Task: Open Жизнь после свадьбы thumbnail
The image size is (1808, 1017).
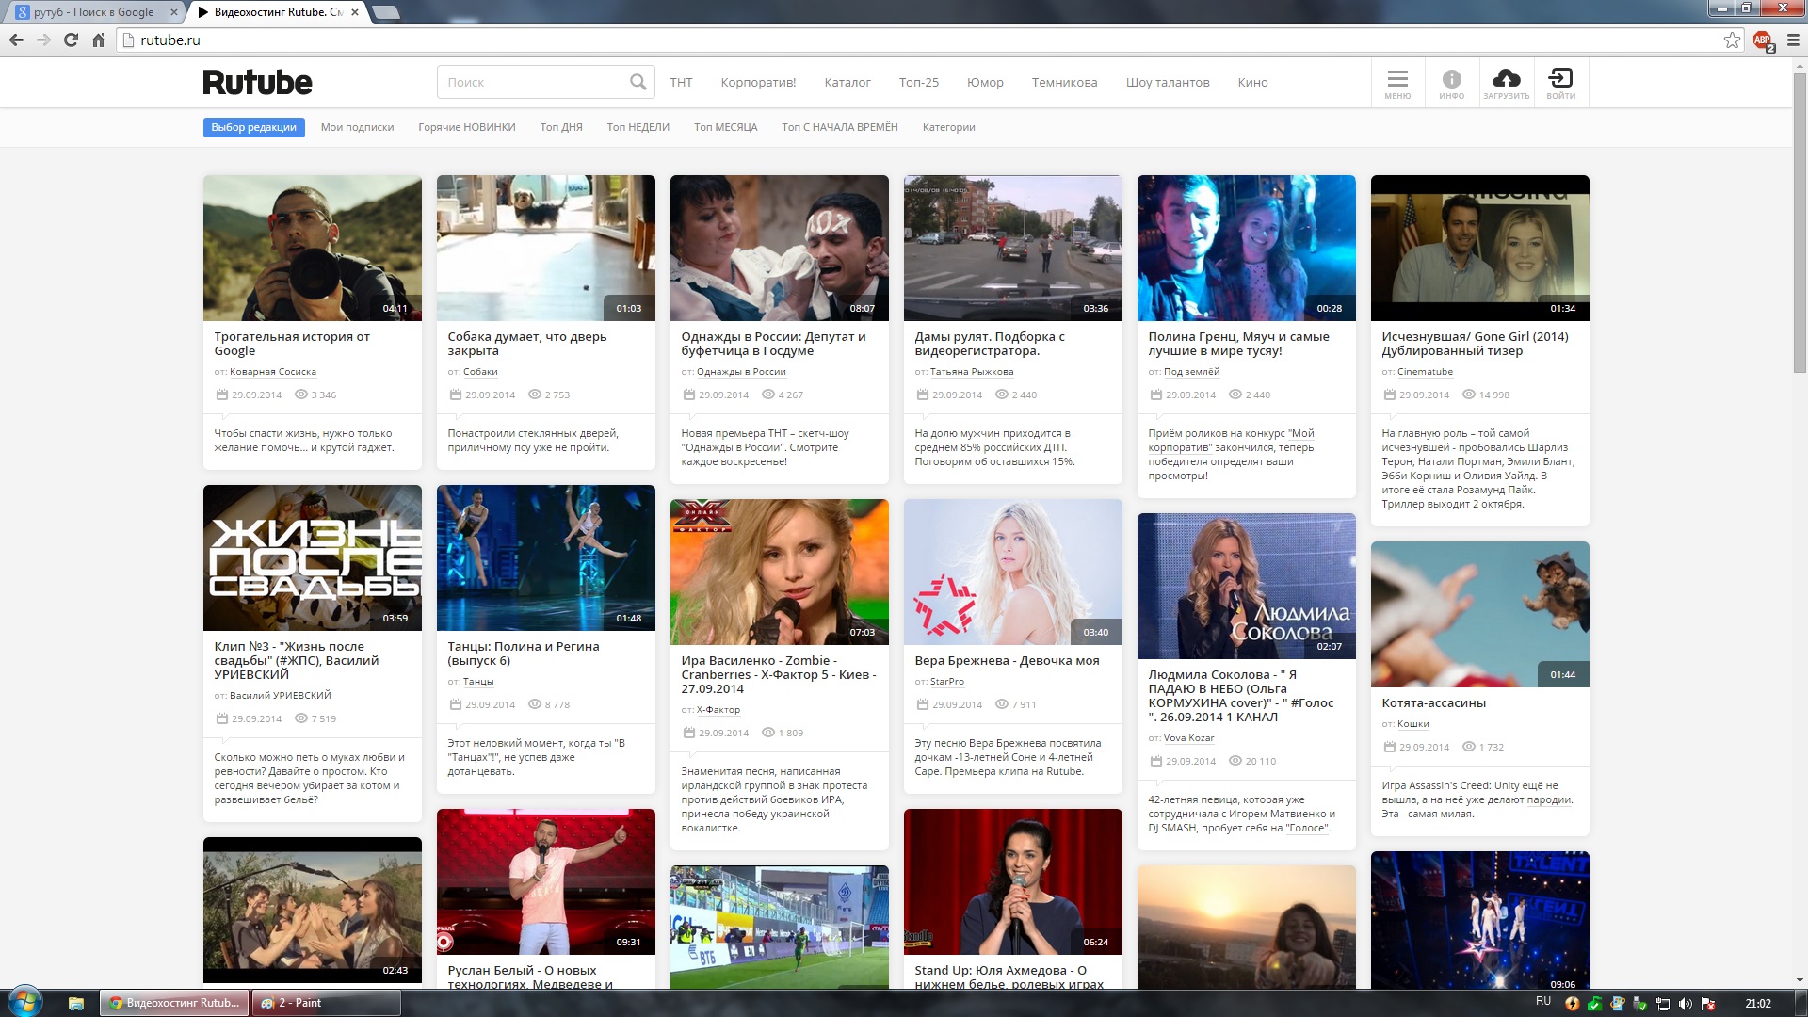Action: [x=313, y=557]
